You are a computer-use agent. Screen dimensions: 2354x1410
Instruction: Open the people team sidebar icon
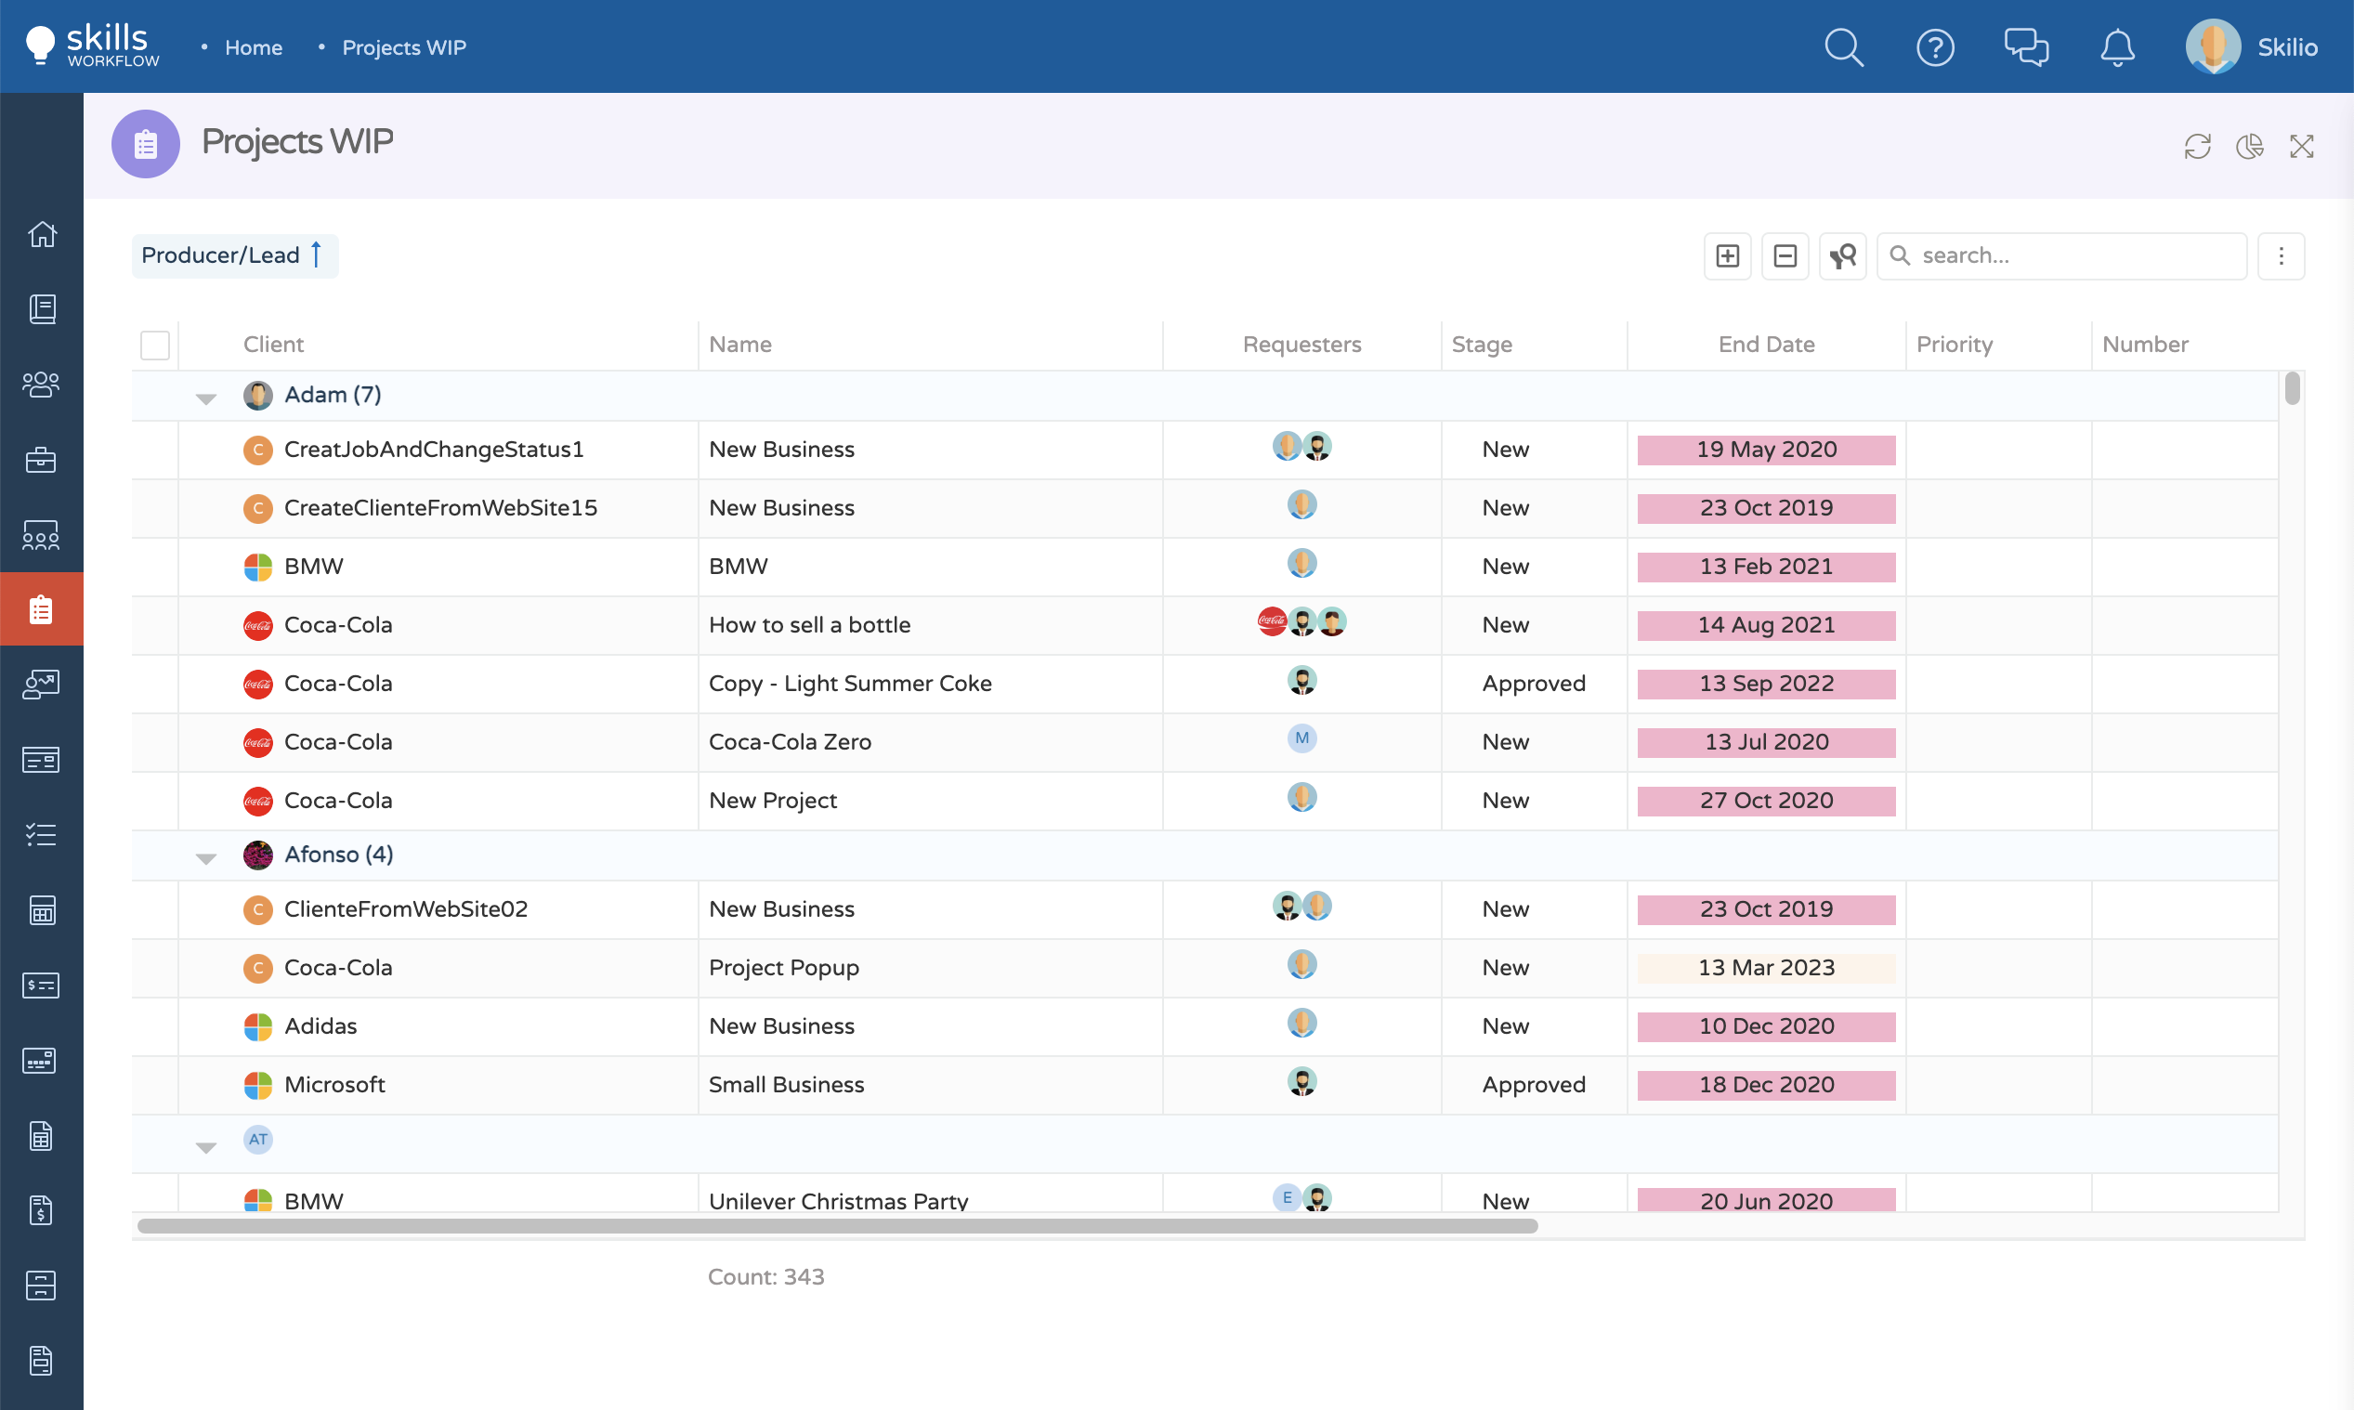coord(41,384)
